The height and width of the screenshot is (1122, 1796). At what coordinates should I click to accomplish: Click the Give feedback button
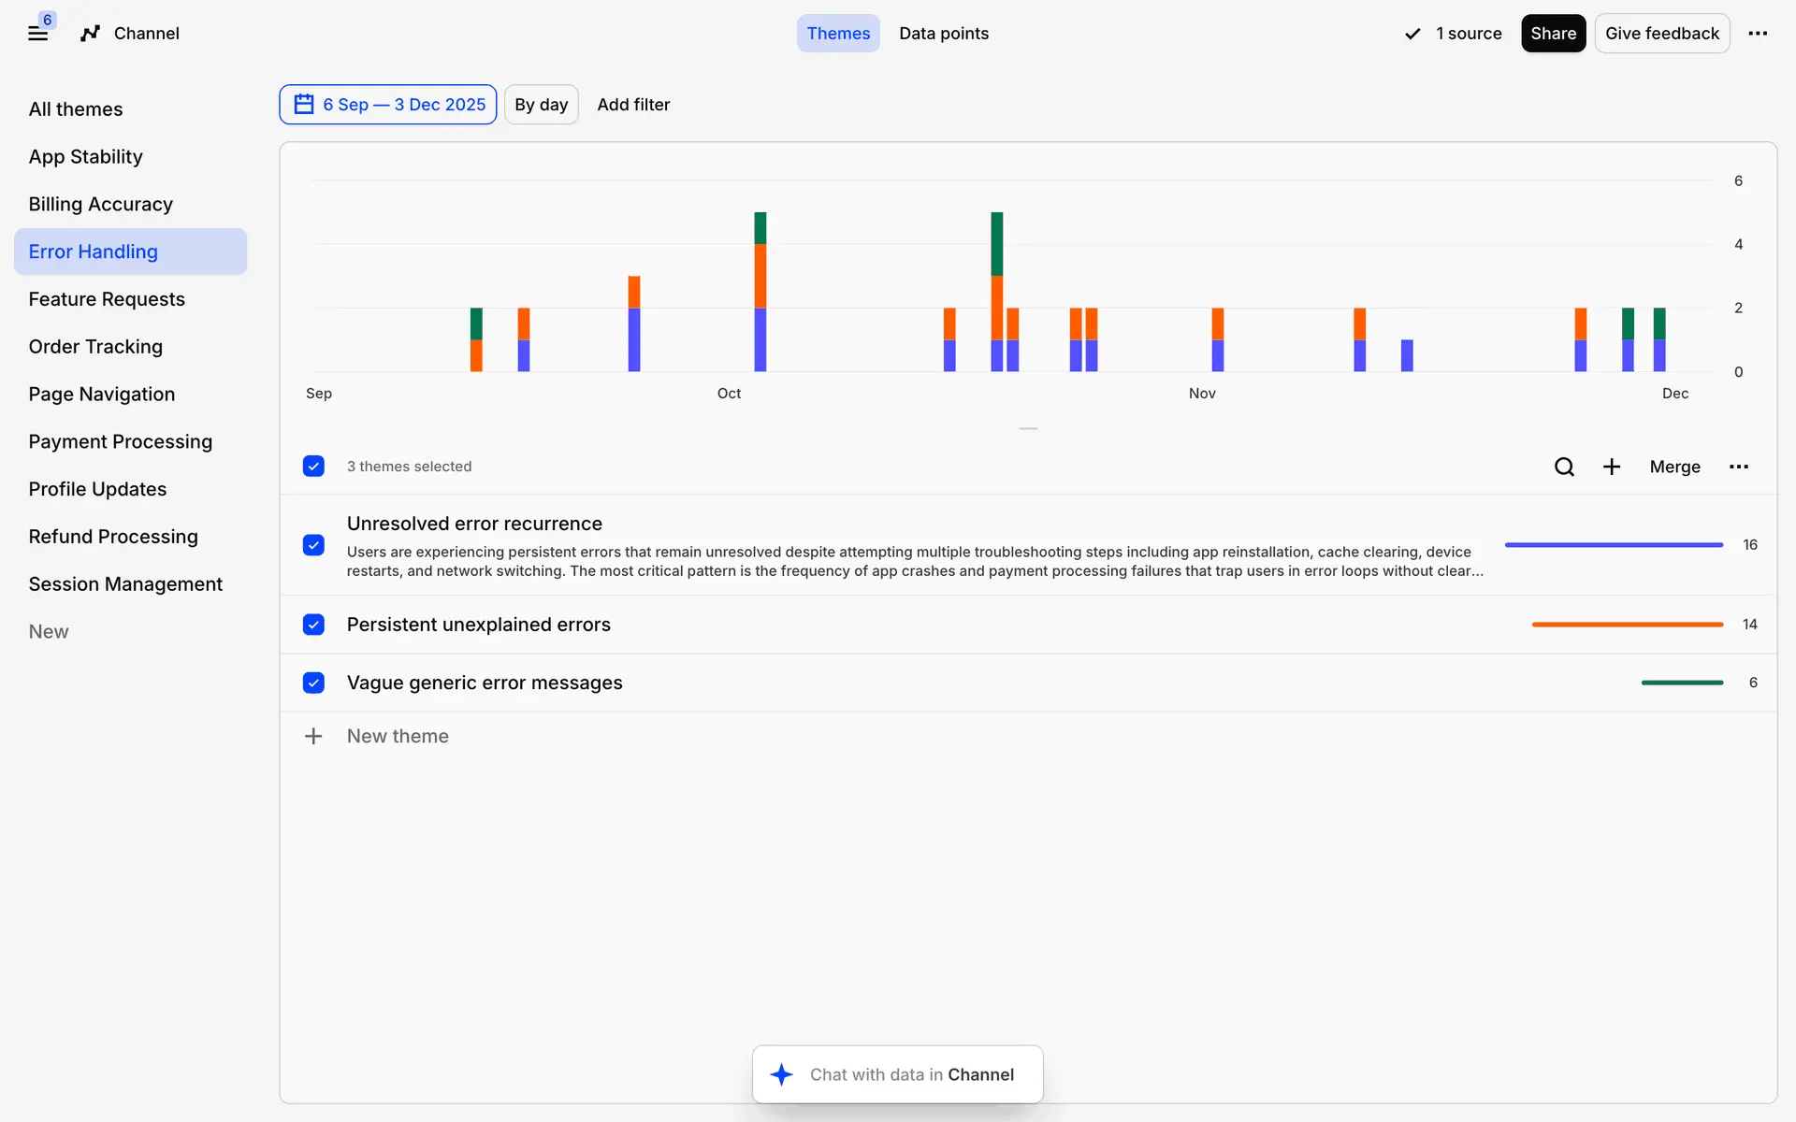click(1661, 34)
